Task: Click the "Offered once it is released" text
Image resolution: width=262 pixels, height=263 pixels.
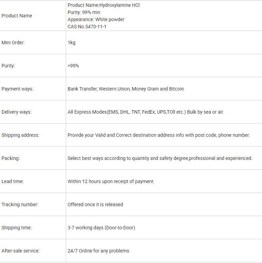Action: point(95,204)
